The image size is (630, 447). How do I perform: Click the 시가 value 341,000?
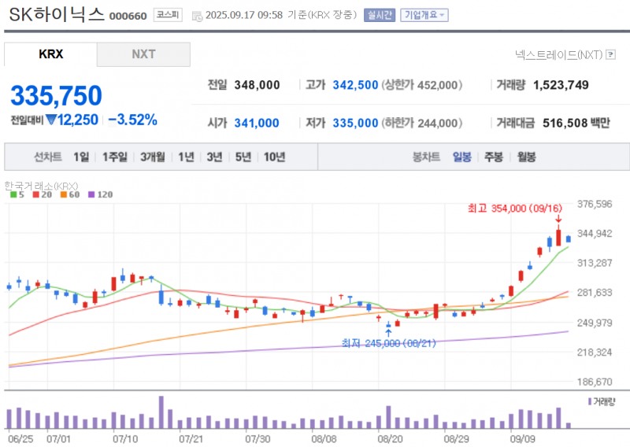click(257, 123)
